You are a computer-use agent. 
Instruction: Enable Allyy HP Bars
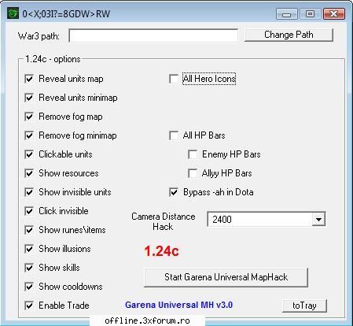(x=193, y=173)
